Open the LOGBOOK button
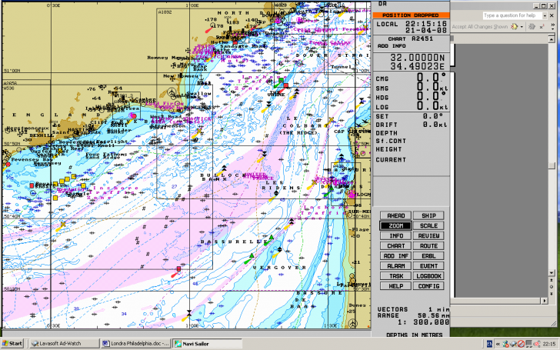The width and height of the screenshot is (560, 350). point(428,275)
